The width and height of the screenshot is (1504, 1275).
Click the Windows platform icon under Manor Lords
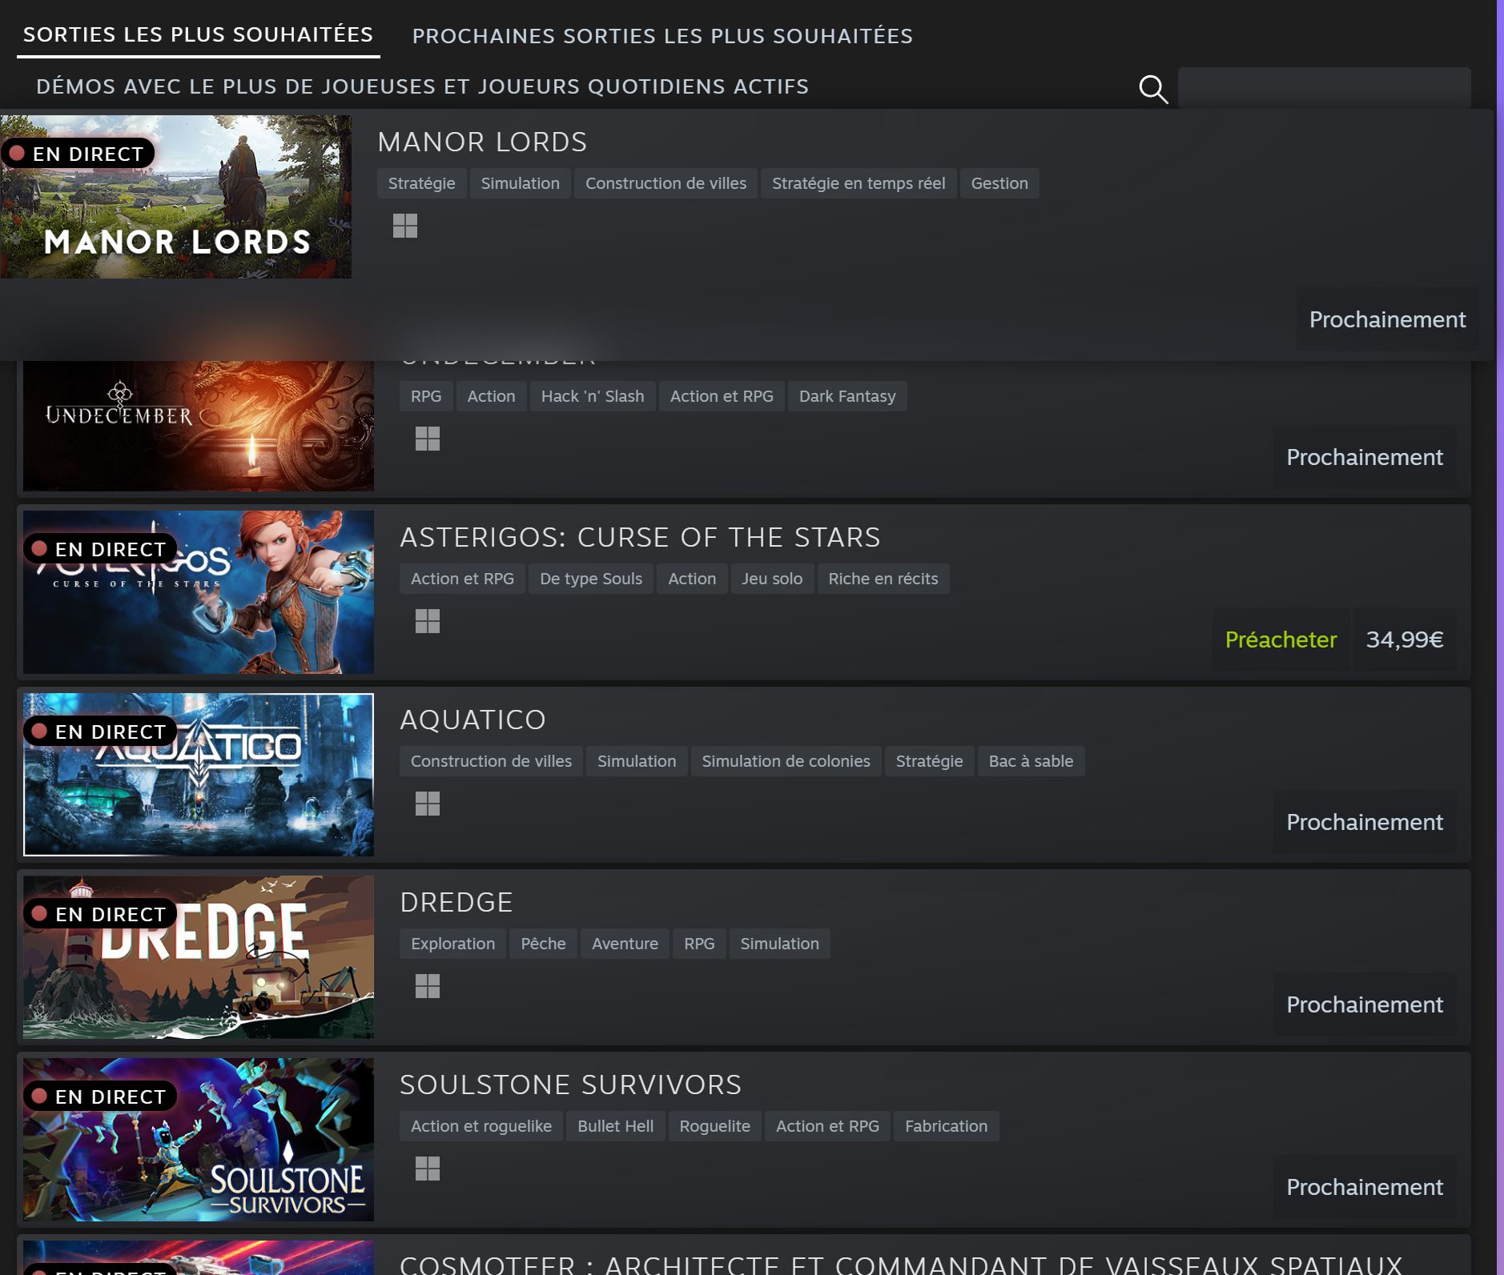point(405,227)
